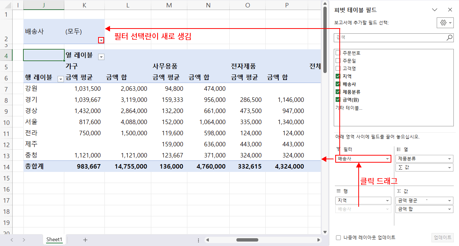Click inside the field search input box

coord(390,37)
